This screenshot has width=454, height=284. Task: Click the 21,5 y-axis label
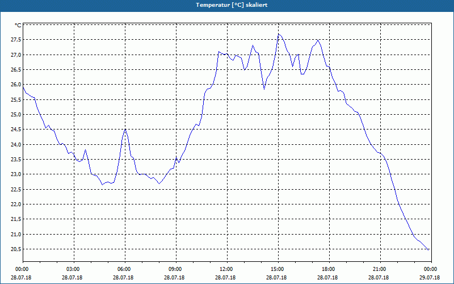coord(16,219)
